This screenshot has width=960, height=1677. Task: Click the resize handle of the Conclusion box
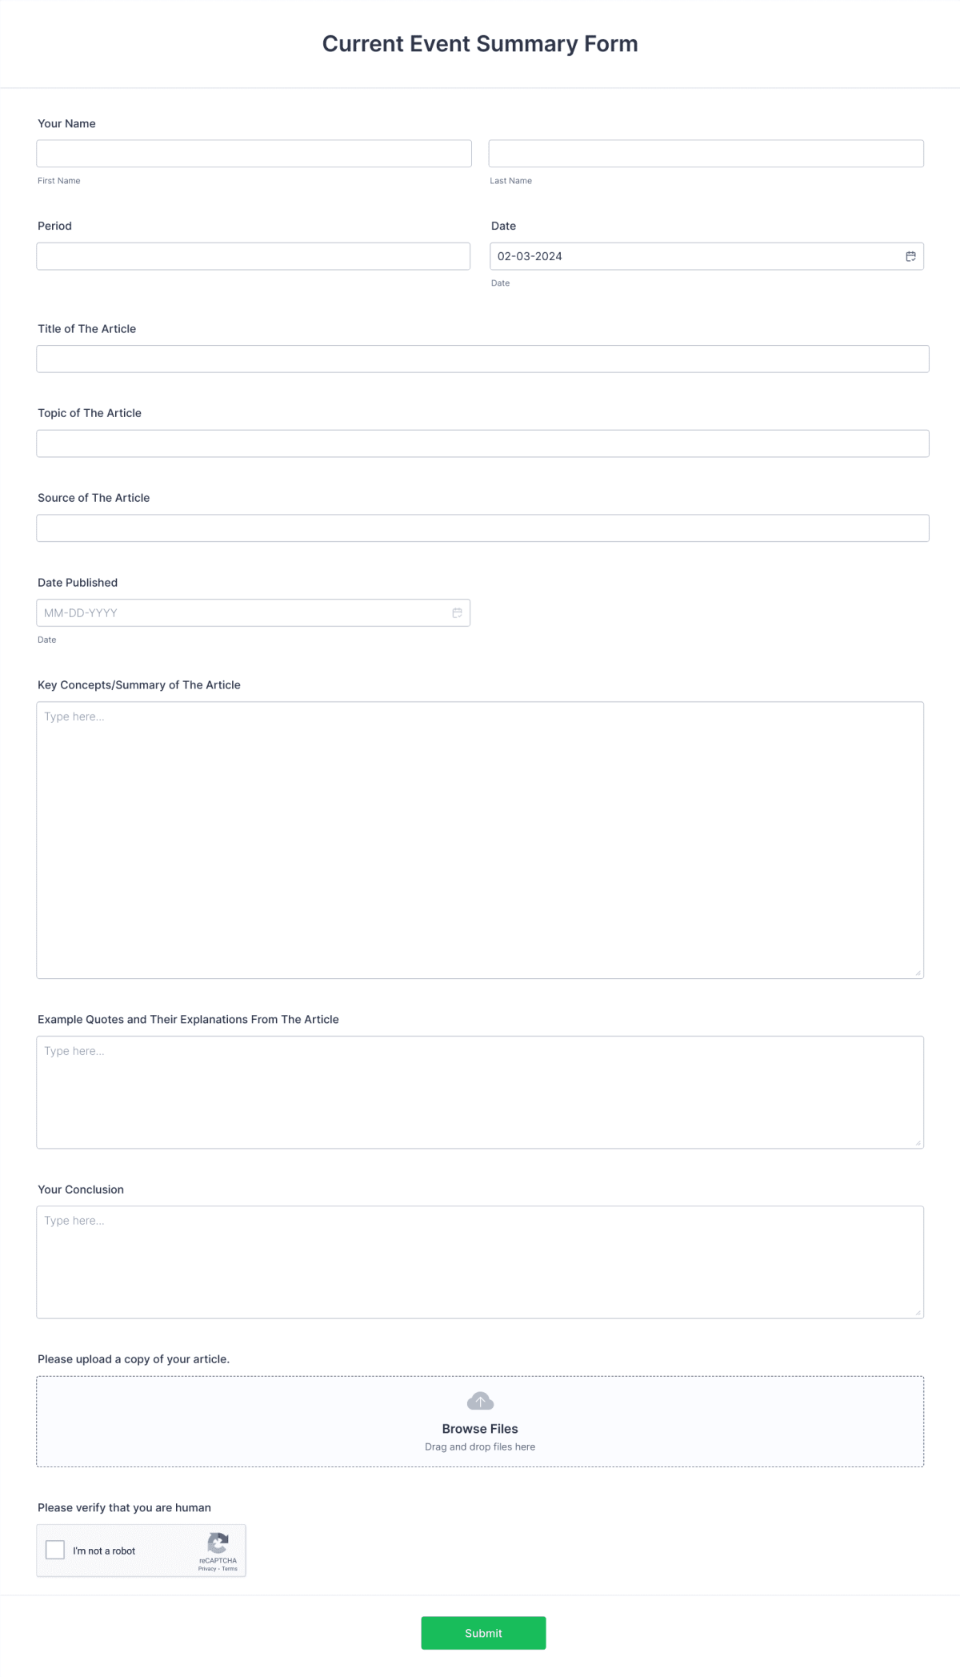(918, 1313)
